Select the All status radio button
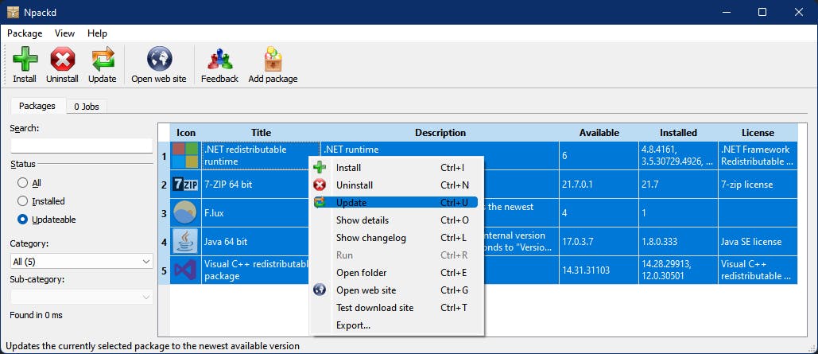 23,183
